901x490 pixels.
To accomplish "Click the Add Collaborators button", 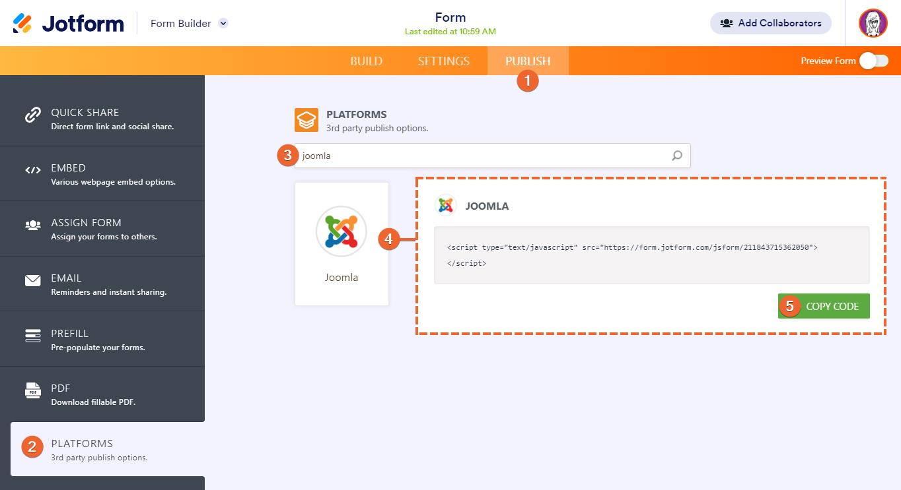I will coord(771,23).
